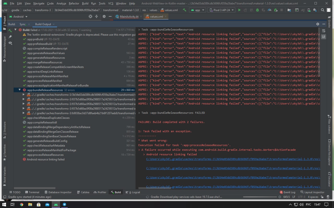Open the Terminal tool window
The width and height of the screenshot is (334, 208).
pos(32,192)
